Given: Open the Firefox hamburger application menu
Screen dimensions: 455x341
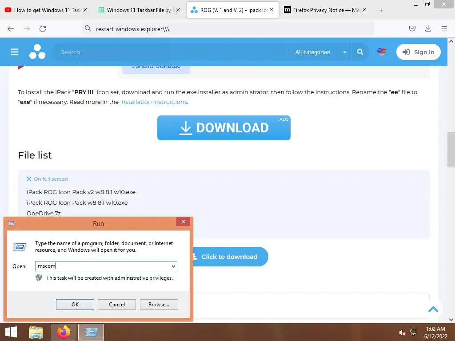Looking at the screenshot, I should click(x=444, y=28).
